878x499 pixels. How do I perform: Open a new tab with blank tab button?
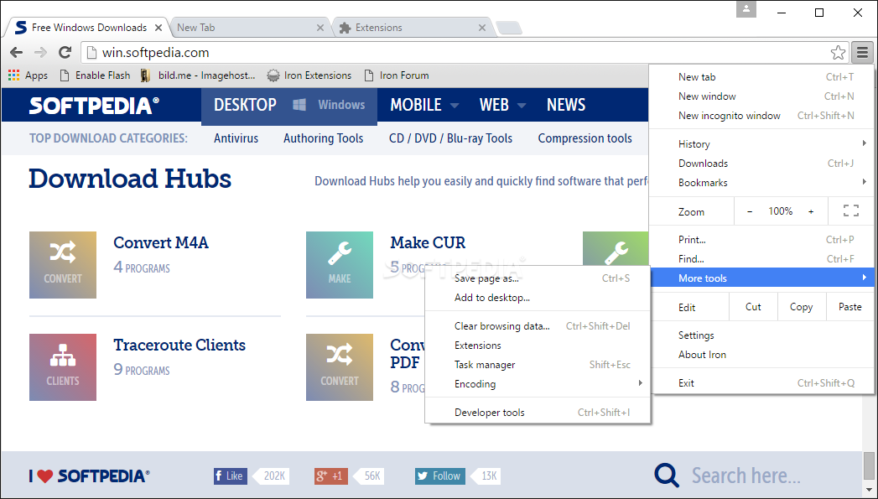pyautogui.click(x=509, y=28)
